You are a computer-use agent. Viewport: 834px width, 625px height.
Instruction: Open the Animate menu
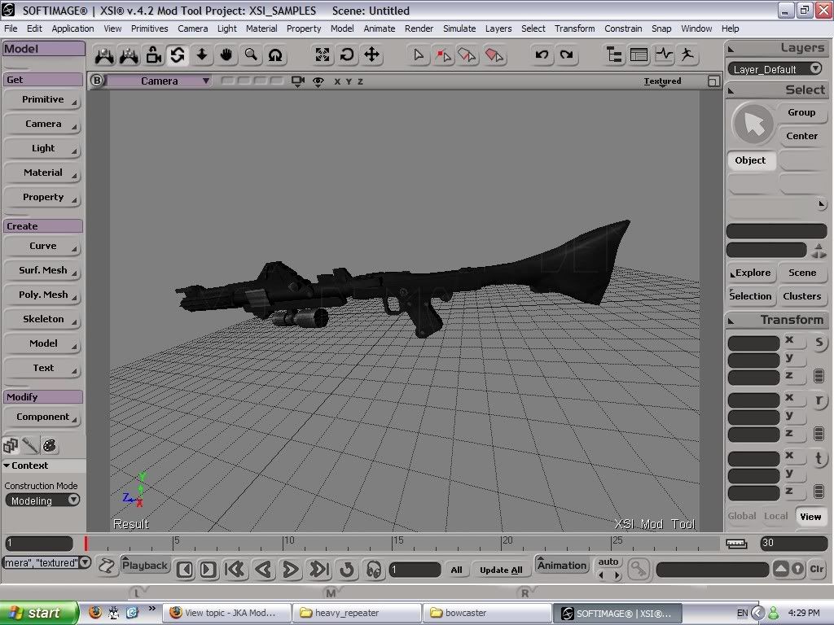tap(380, 28)
